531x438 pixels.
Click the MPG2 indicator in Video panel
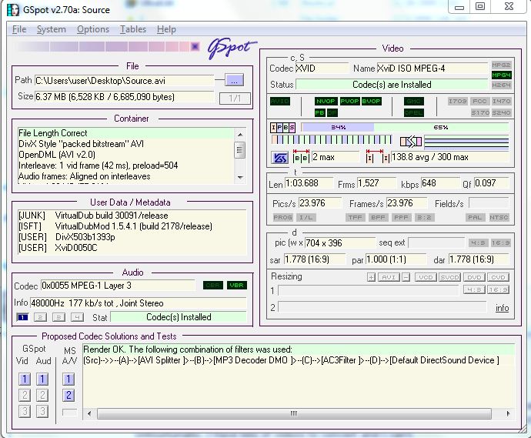tap(501, 65)
